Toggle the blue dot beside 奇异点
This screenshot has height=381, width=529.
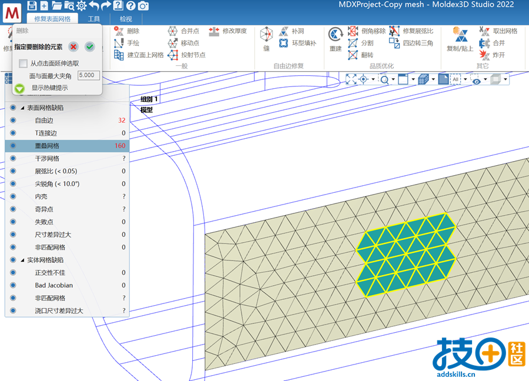pyautogui.click(x=13, y=209)
